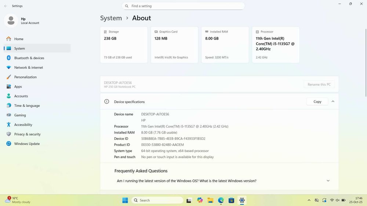Open the Graphics Card 128 MB card
Image resolution: width=367 pixels, height=206 pixels.
174,45
